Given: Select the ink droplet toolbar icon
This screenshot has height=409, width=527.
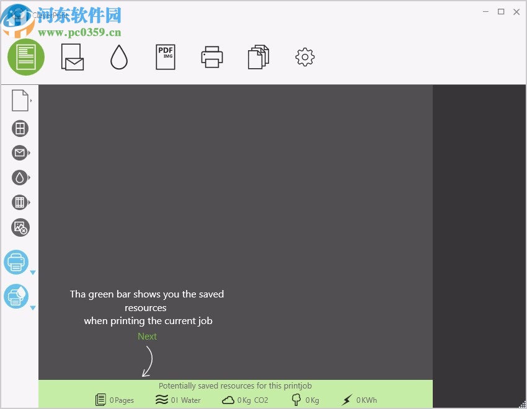Looking at the screenshot, I should (x=118, y=57).
